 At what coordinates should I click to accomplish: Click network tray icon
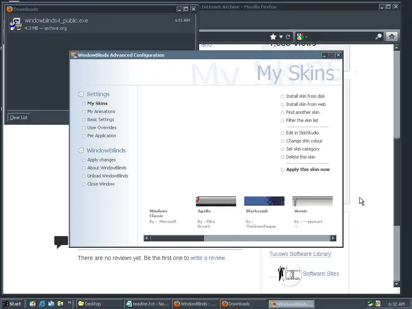371,304
